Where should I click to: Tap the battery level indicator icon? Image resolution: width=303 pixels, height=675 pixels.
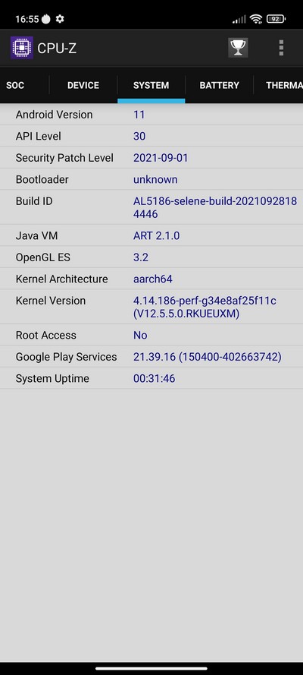276,19
